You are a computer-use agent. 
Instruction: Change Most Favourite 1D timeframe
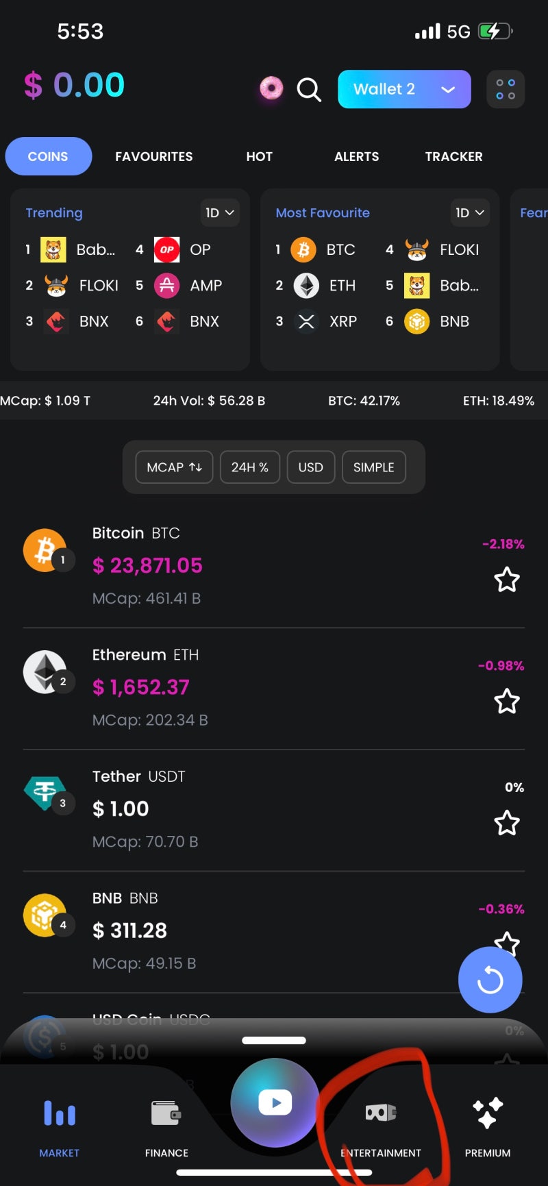[x=470, y=213]
